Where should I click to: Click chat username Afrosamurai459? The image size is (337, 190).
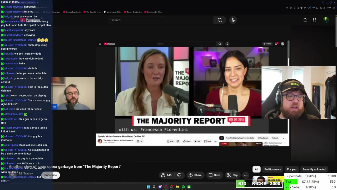pyautogui.click(x=13, y=114)
